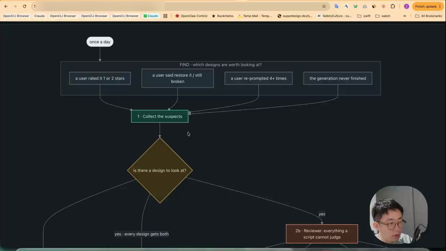Select the a user rated it 1 or 2 stars node
446x251 pixels.
100,78
